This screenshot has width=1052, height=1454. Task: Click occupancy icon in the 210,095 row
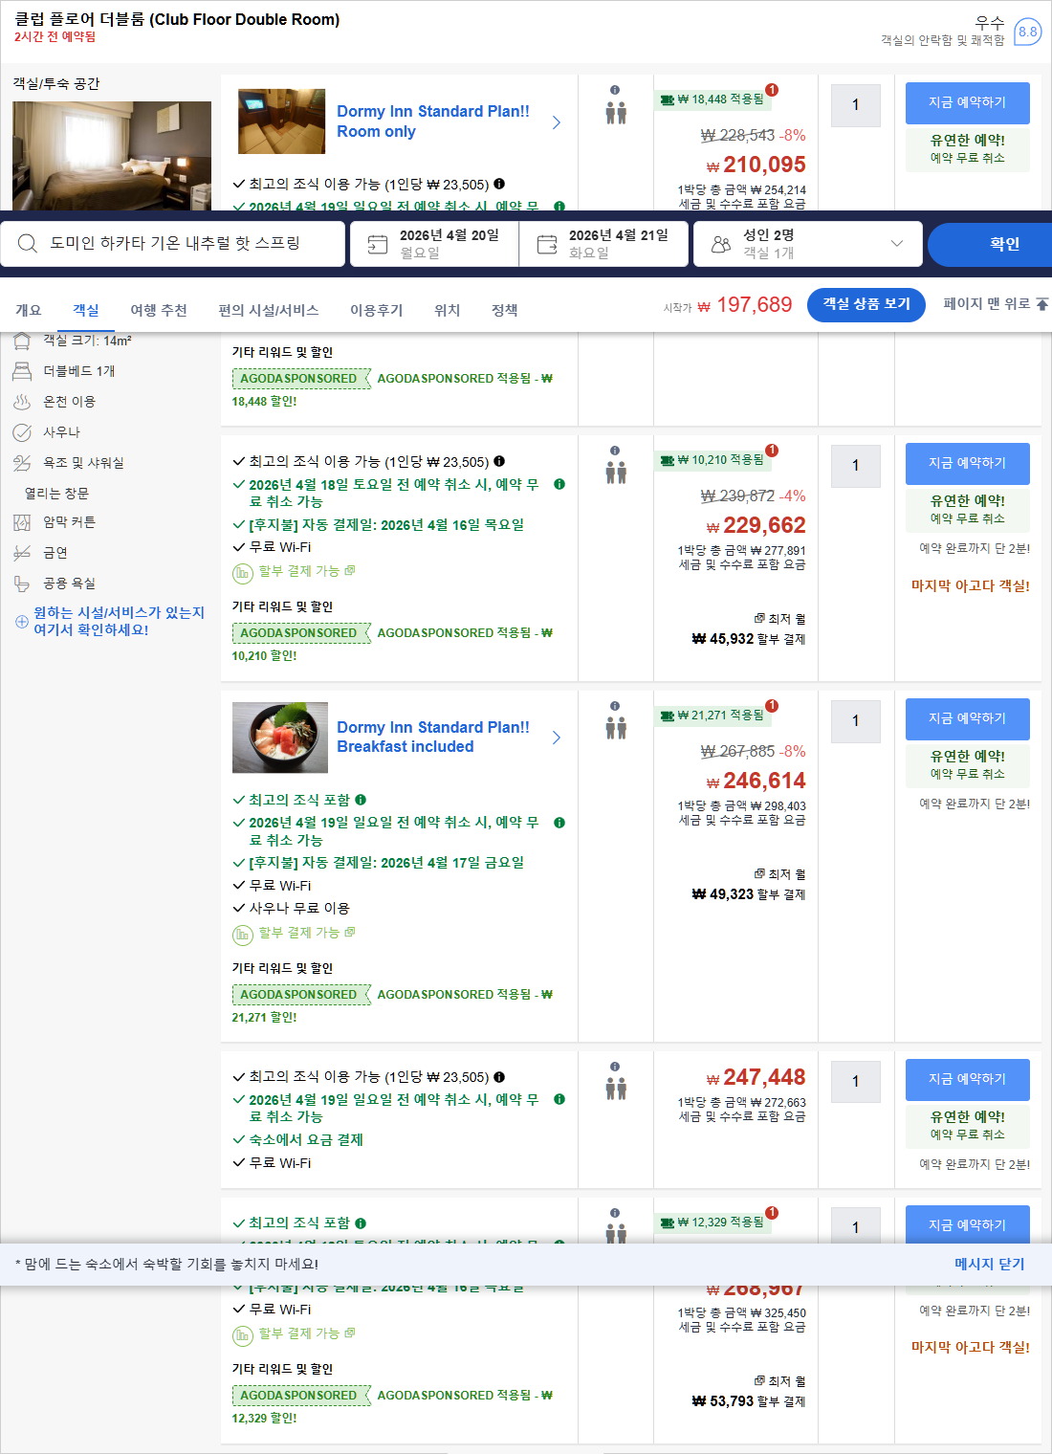(616, 114)
